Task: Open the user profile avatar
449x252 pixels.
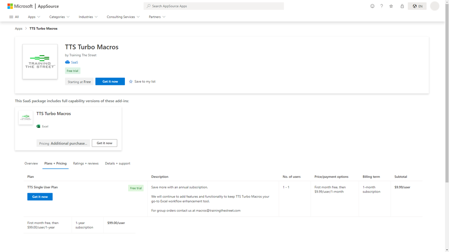Action: [x=435, y=6]
